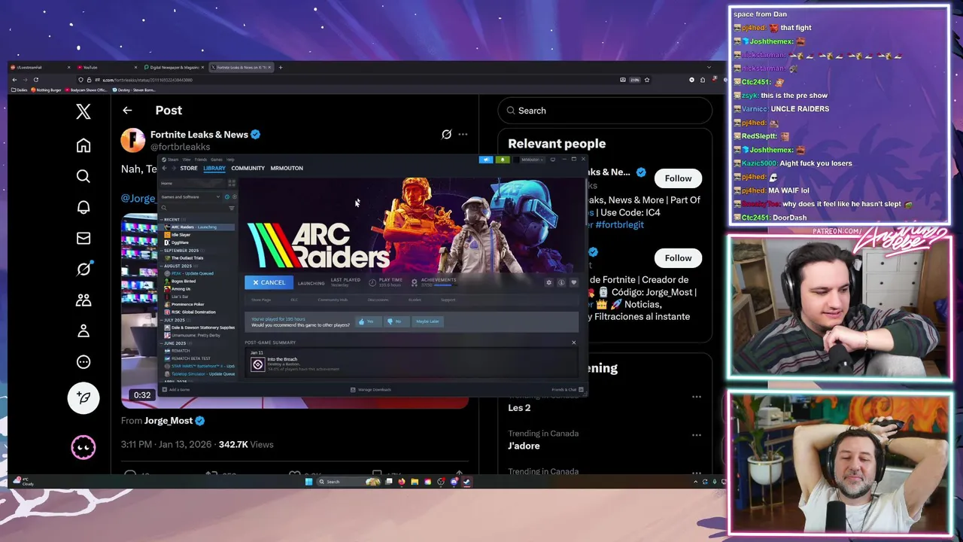This screenshot has height=542, width=963.
Task: Open Fortnite Leaks & News profile avatar
Action: tap(132, 140)
